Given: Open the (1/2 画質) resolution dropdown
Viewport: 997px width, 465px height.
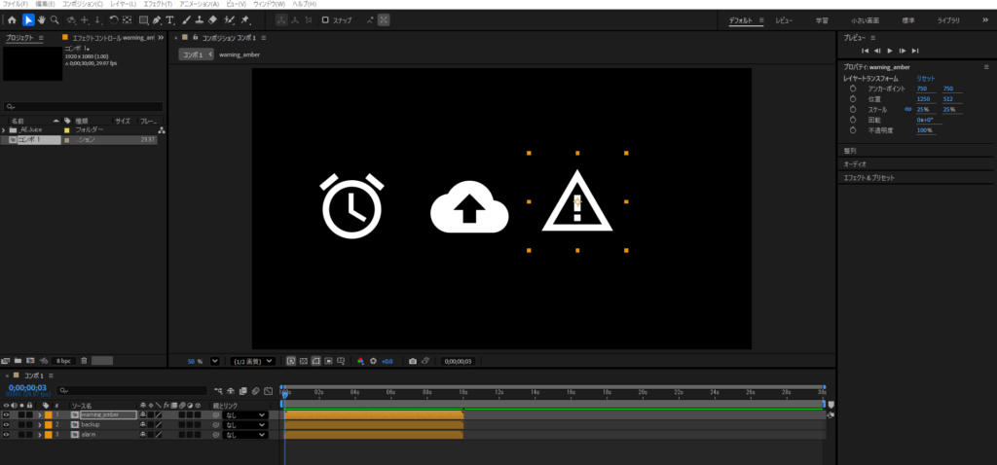Looking at the screenshot, I should tap(253, 361).
